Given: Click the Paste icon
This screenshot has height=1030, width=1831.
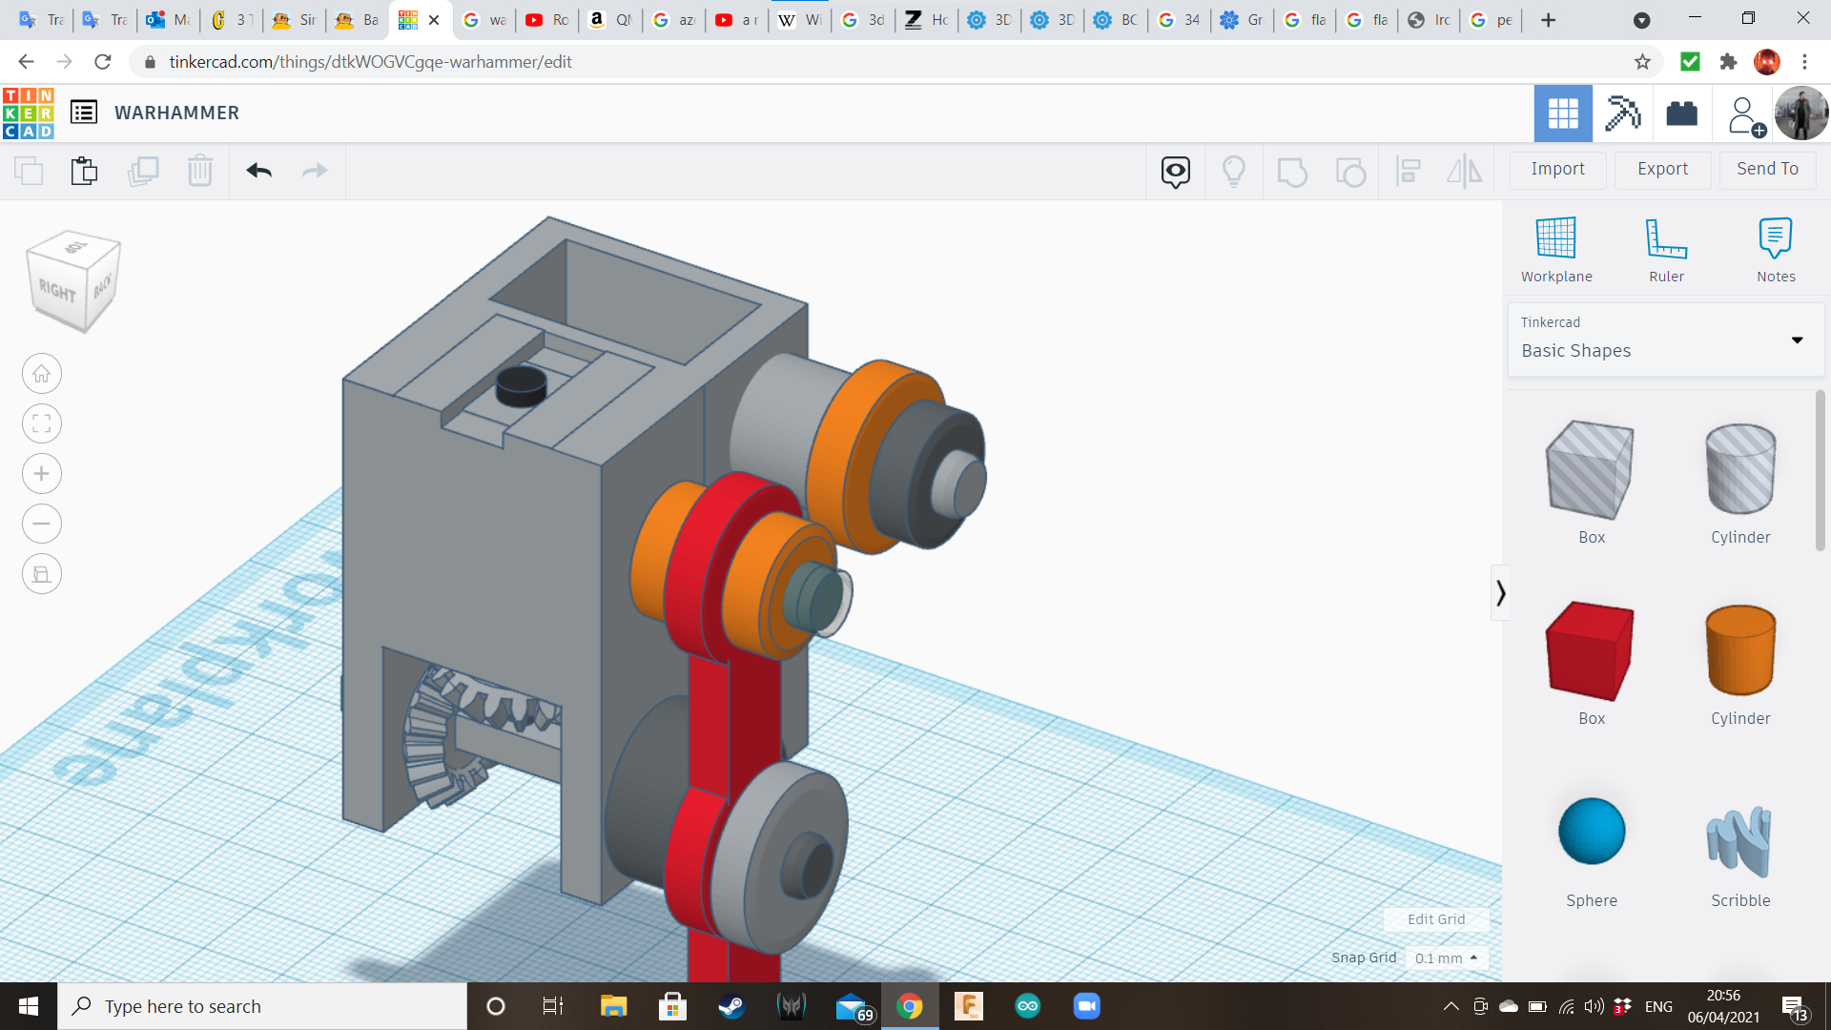Looking at the screenshot, I should (x=84, y=171).
